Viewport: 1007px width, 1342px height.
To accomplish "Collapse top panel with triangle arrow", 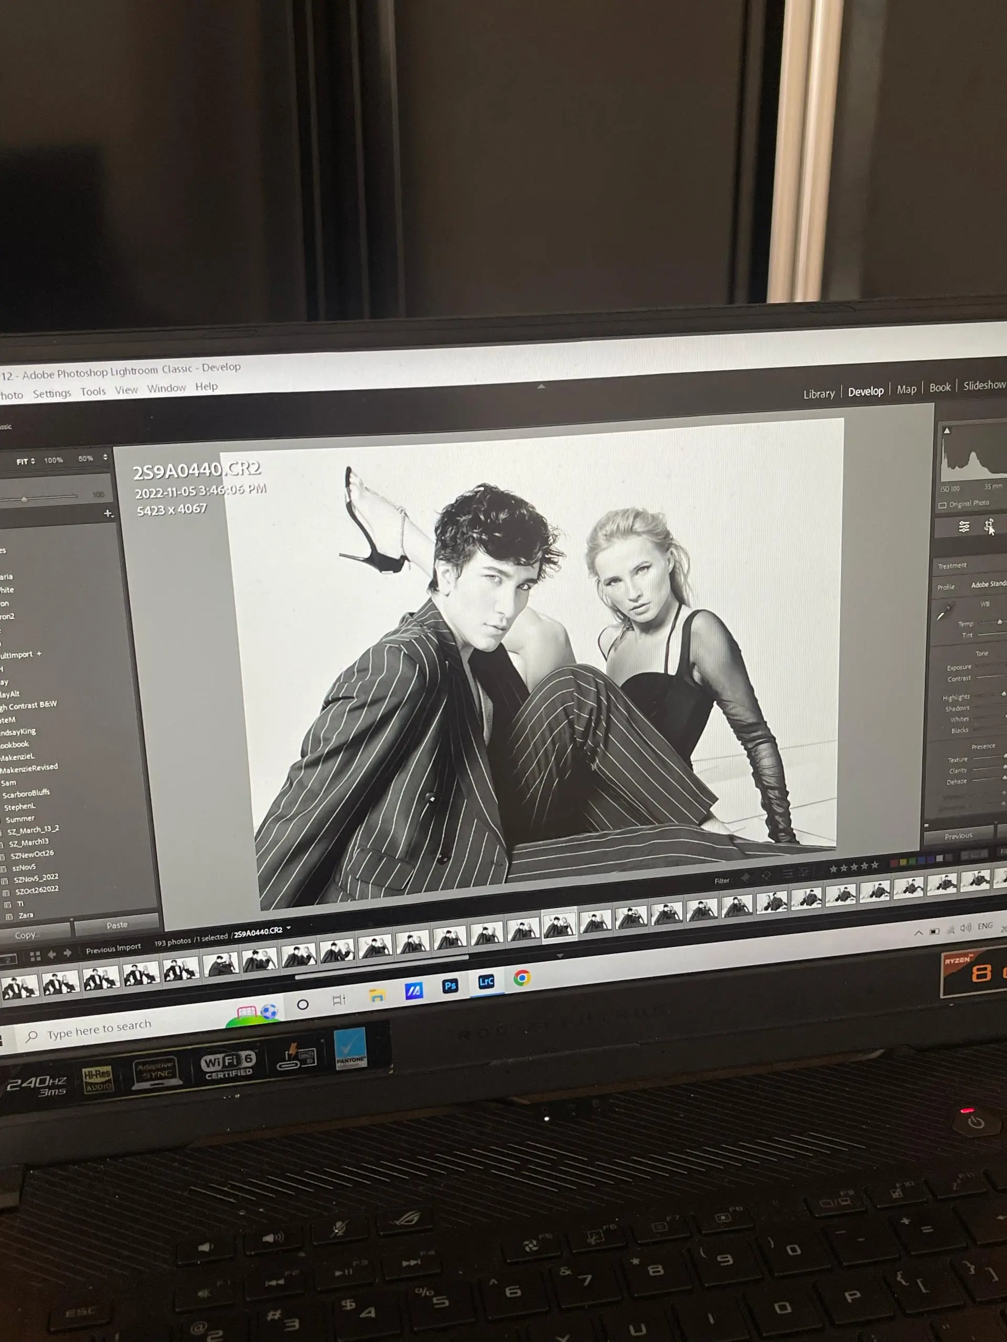I will (541, 386).
